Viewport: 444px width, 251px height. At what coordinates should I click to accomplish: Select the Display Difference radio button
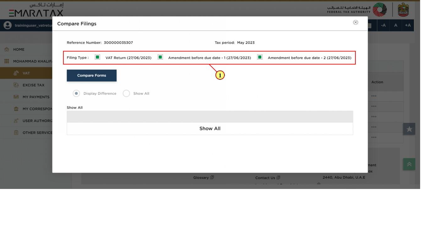pyautogui.click(x=76, y=93)
